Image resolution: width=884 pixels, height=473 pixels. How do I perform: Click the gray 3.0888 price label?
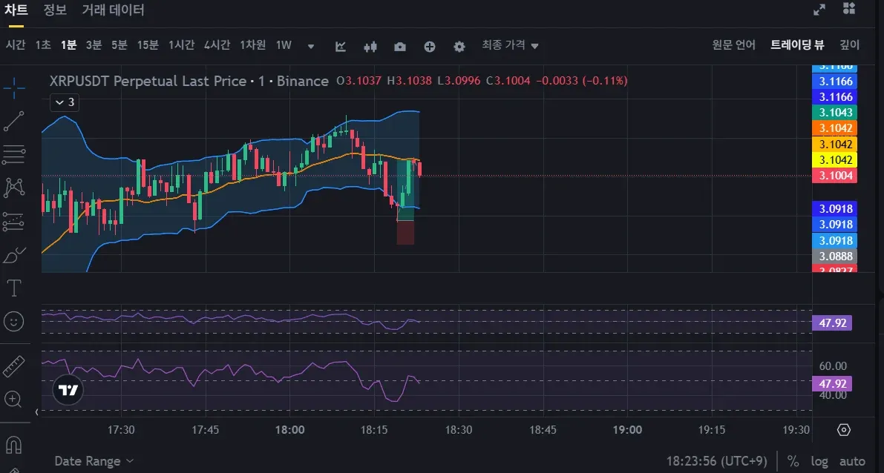[x=834, y=257]
